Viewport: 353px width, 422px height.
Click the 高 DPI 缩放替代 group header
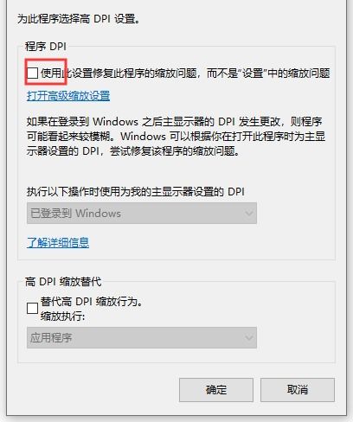click(63, 282)
